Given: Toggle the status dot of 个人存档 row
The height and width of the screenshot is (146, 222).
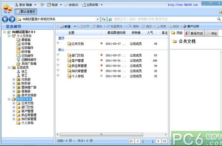Looking at the screenshot, I should coord(101,76).
